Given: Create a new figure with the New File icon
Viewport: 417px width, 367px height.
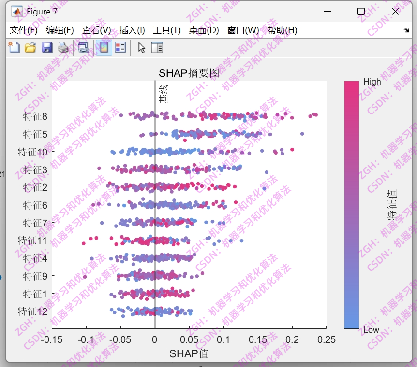Looking at the screenshot, I should pos(13,47).
